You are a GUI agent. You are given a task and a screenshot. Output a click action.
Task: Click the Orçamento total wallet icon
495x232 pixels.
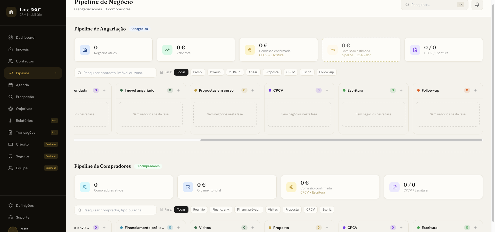coord(188,187)
